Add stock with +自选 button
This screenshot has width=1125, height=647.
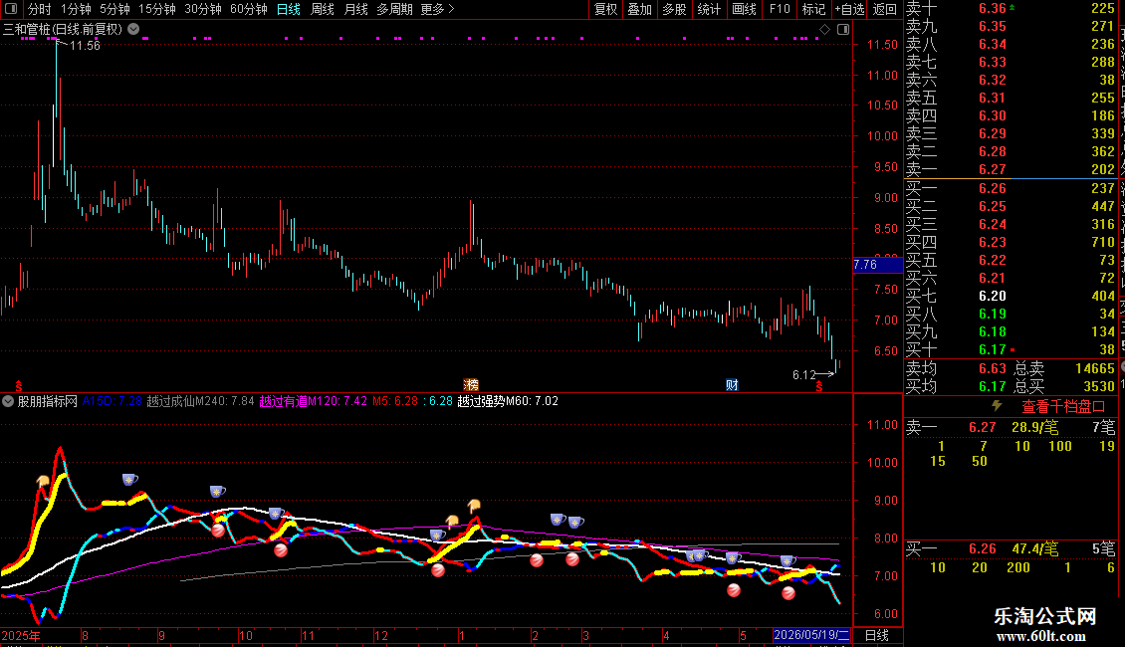pos(849,9)
